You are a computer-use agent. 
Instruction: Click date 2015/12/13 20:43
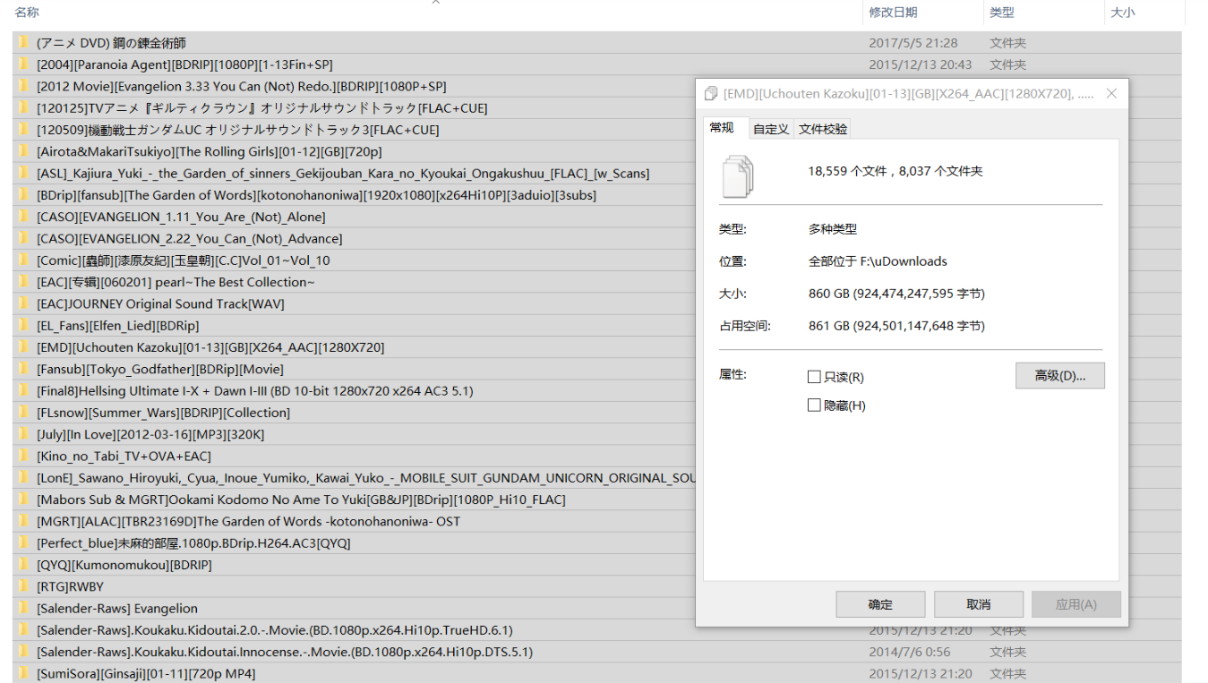point(921,64)
